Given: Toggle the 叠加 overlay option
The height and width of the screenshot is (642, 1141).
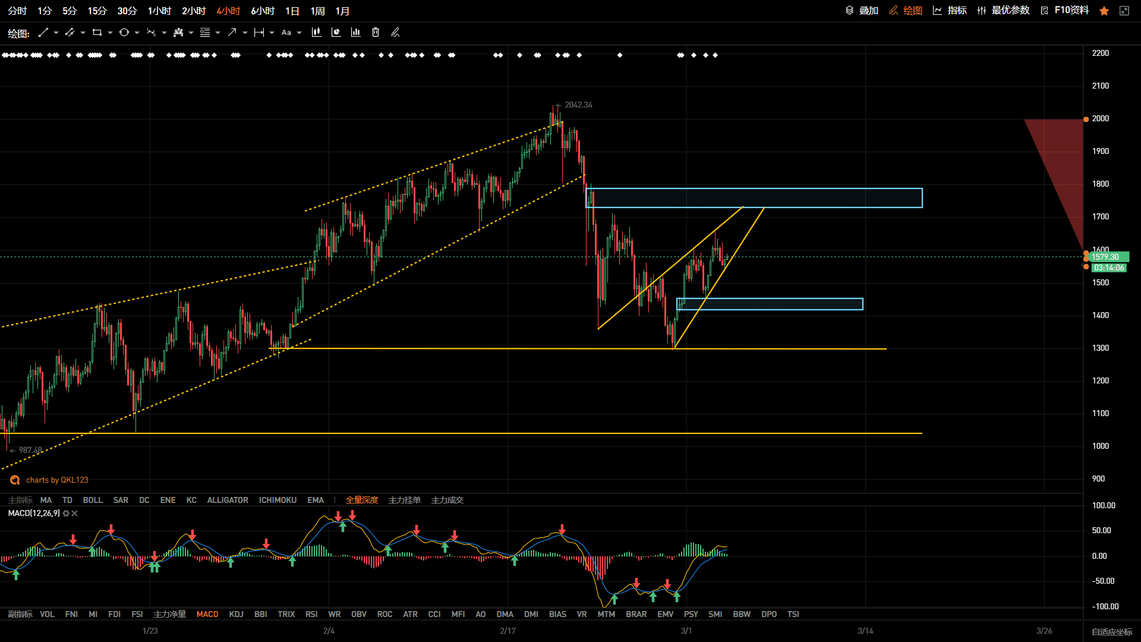Looking at the screenshot, I should (x=862, y=11).
